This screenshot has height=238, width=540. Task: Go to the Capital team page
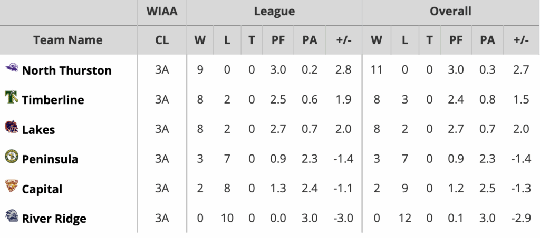click(x=42, y=189)
